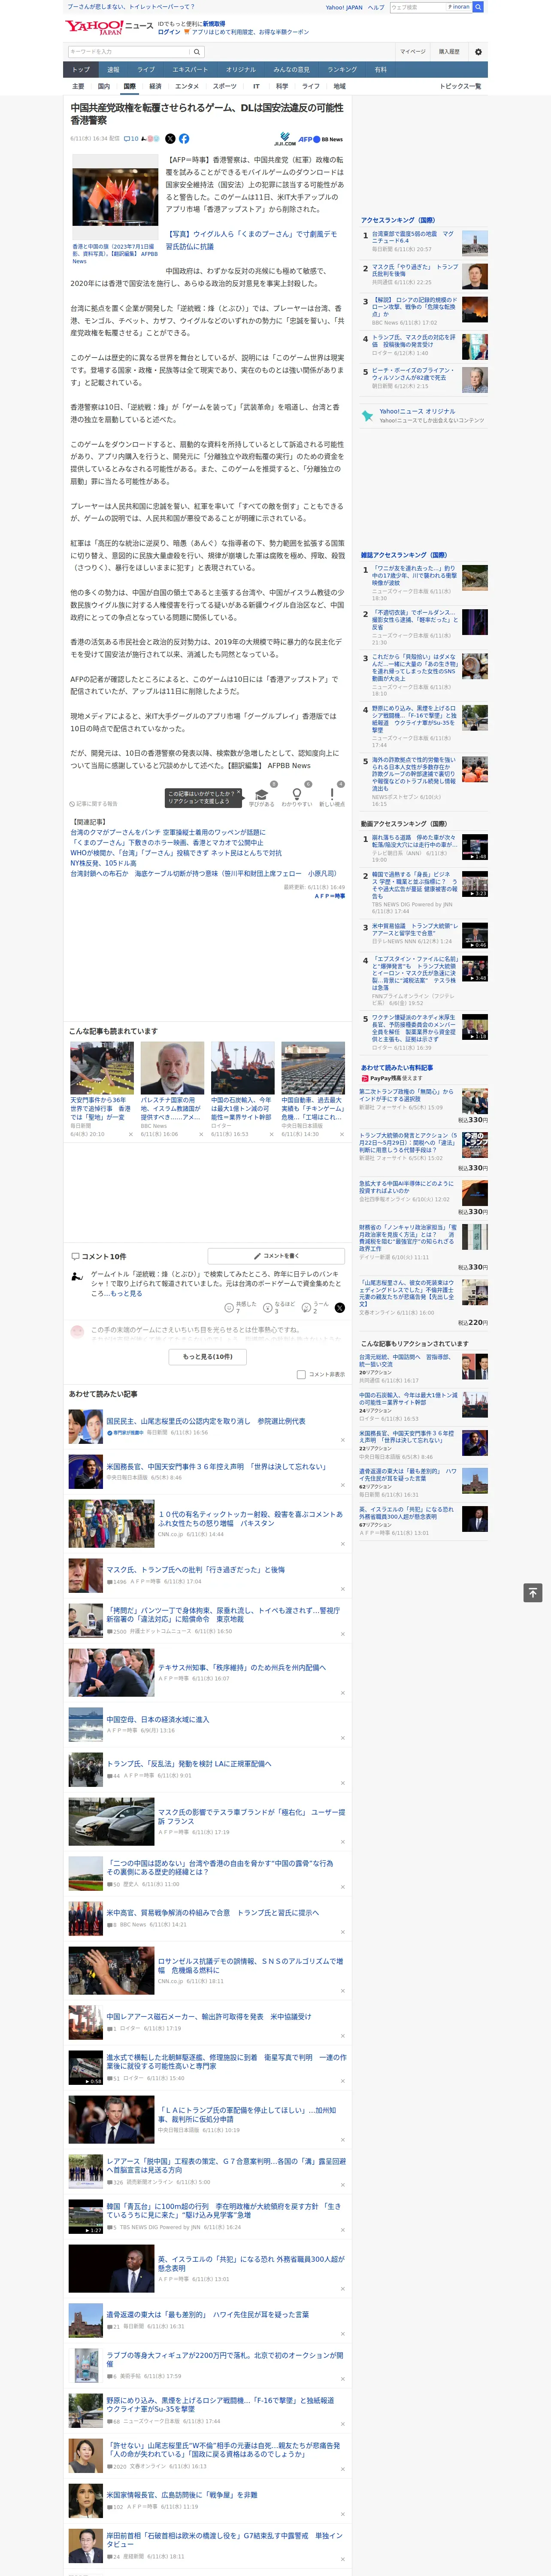Share article on X icon
The width and height of the screenshot is (551, 2576).
coord(170,139)
